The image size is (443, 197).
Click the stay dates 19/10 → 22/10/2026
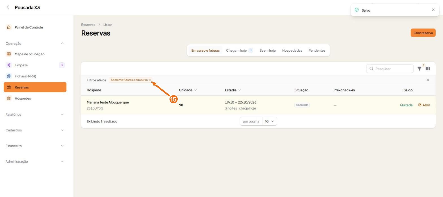(x=240, y=102)
